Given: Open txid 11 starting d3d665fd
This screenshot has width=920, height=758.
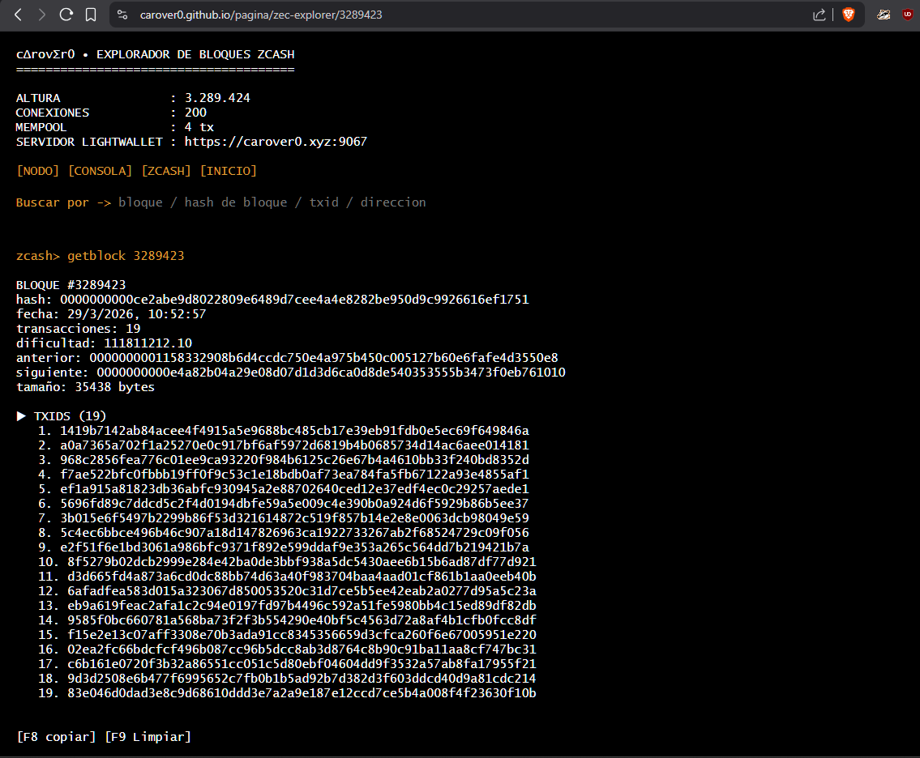Looking at the screenshot, I should click(x=302, y=577).
